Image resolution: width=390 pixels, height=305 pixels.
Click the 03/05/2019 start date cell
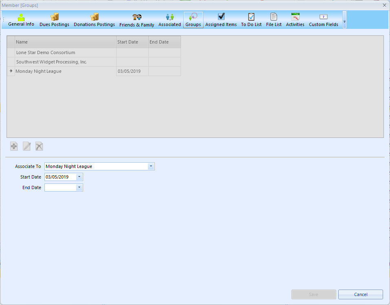pyautogui.click(x=132, y=71)
